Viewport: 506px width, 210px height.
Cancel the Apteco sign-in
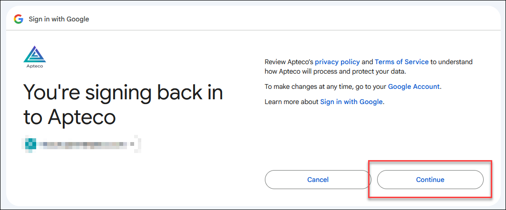318,180
